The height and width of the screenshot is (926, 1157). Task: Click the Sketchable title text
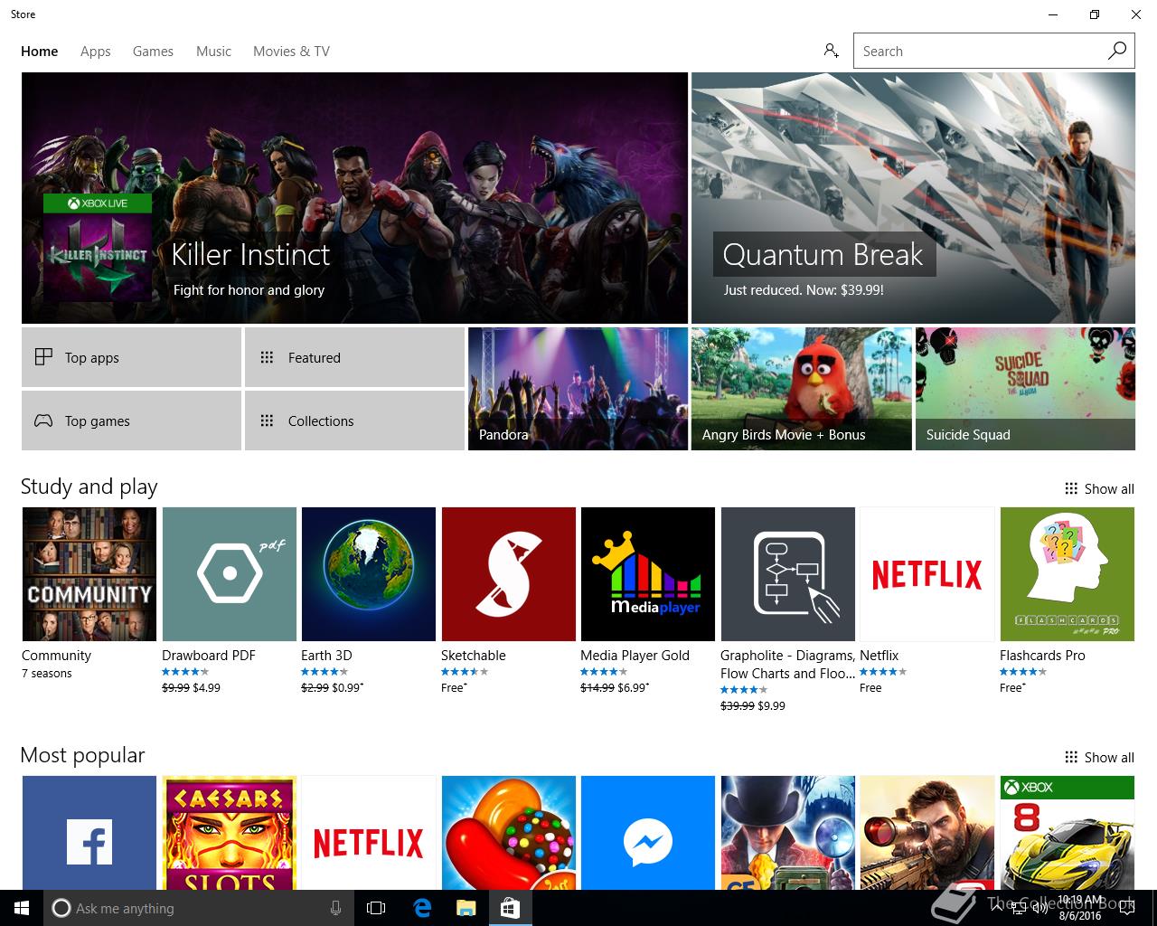click(x=474, y=656)
